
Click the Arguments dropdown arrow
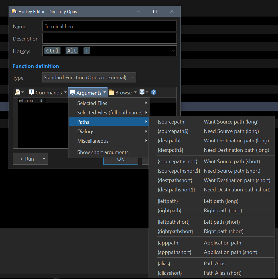click(105, 92)
